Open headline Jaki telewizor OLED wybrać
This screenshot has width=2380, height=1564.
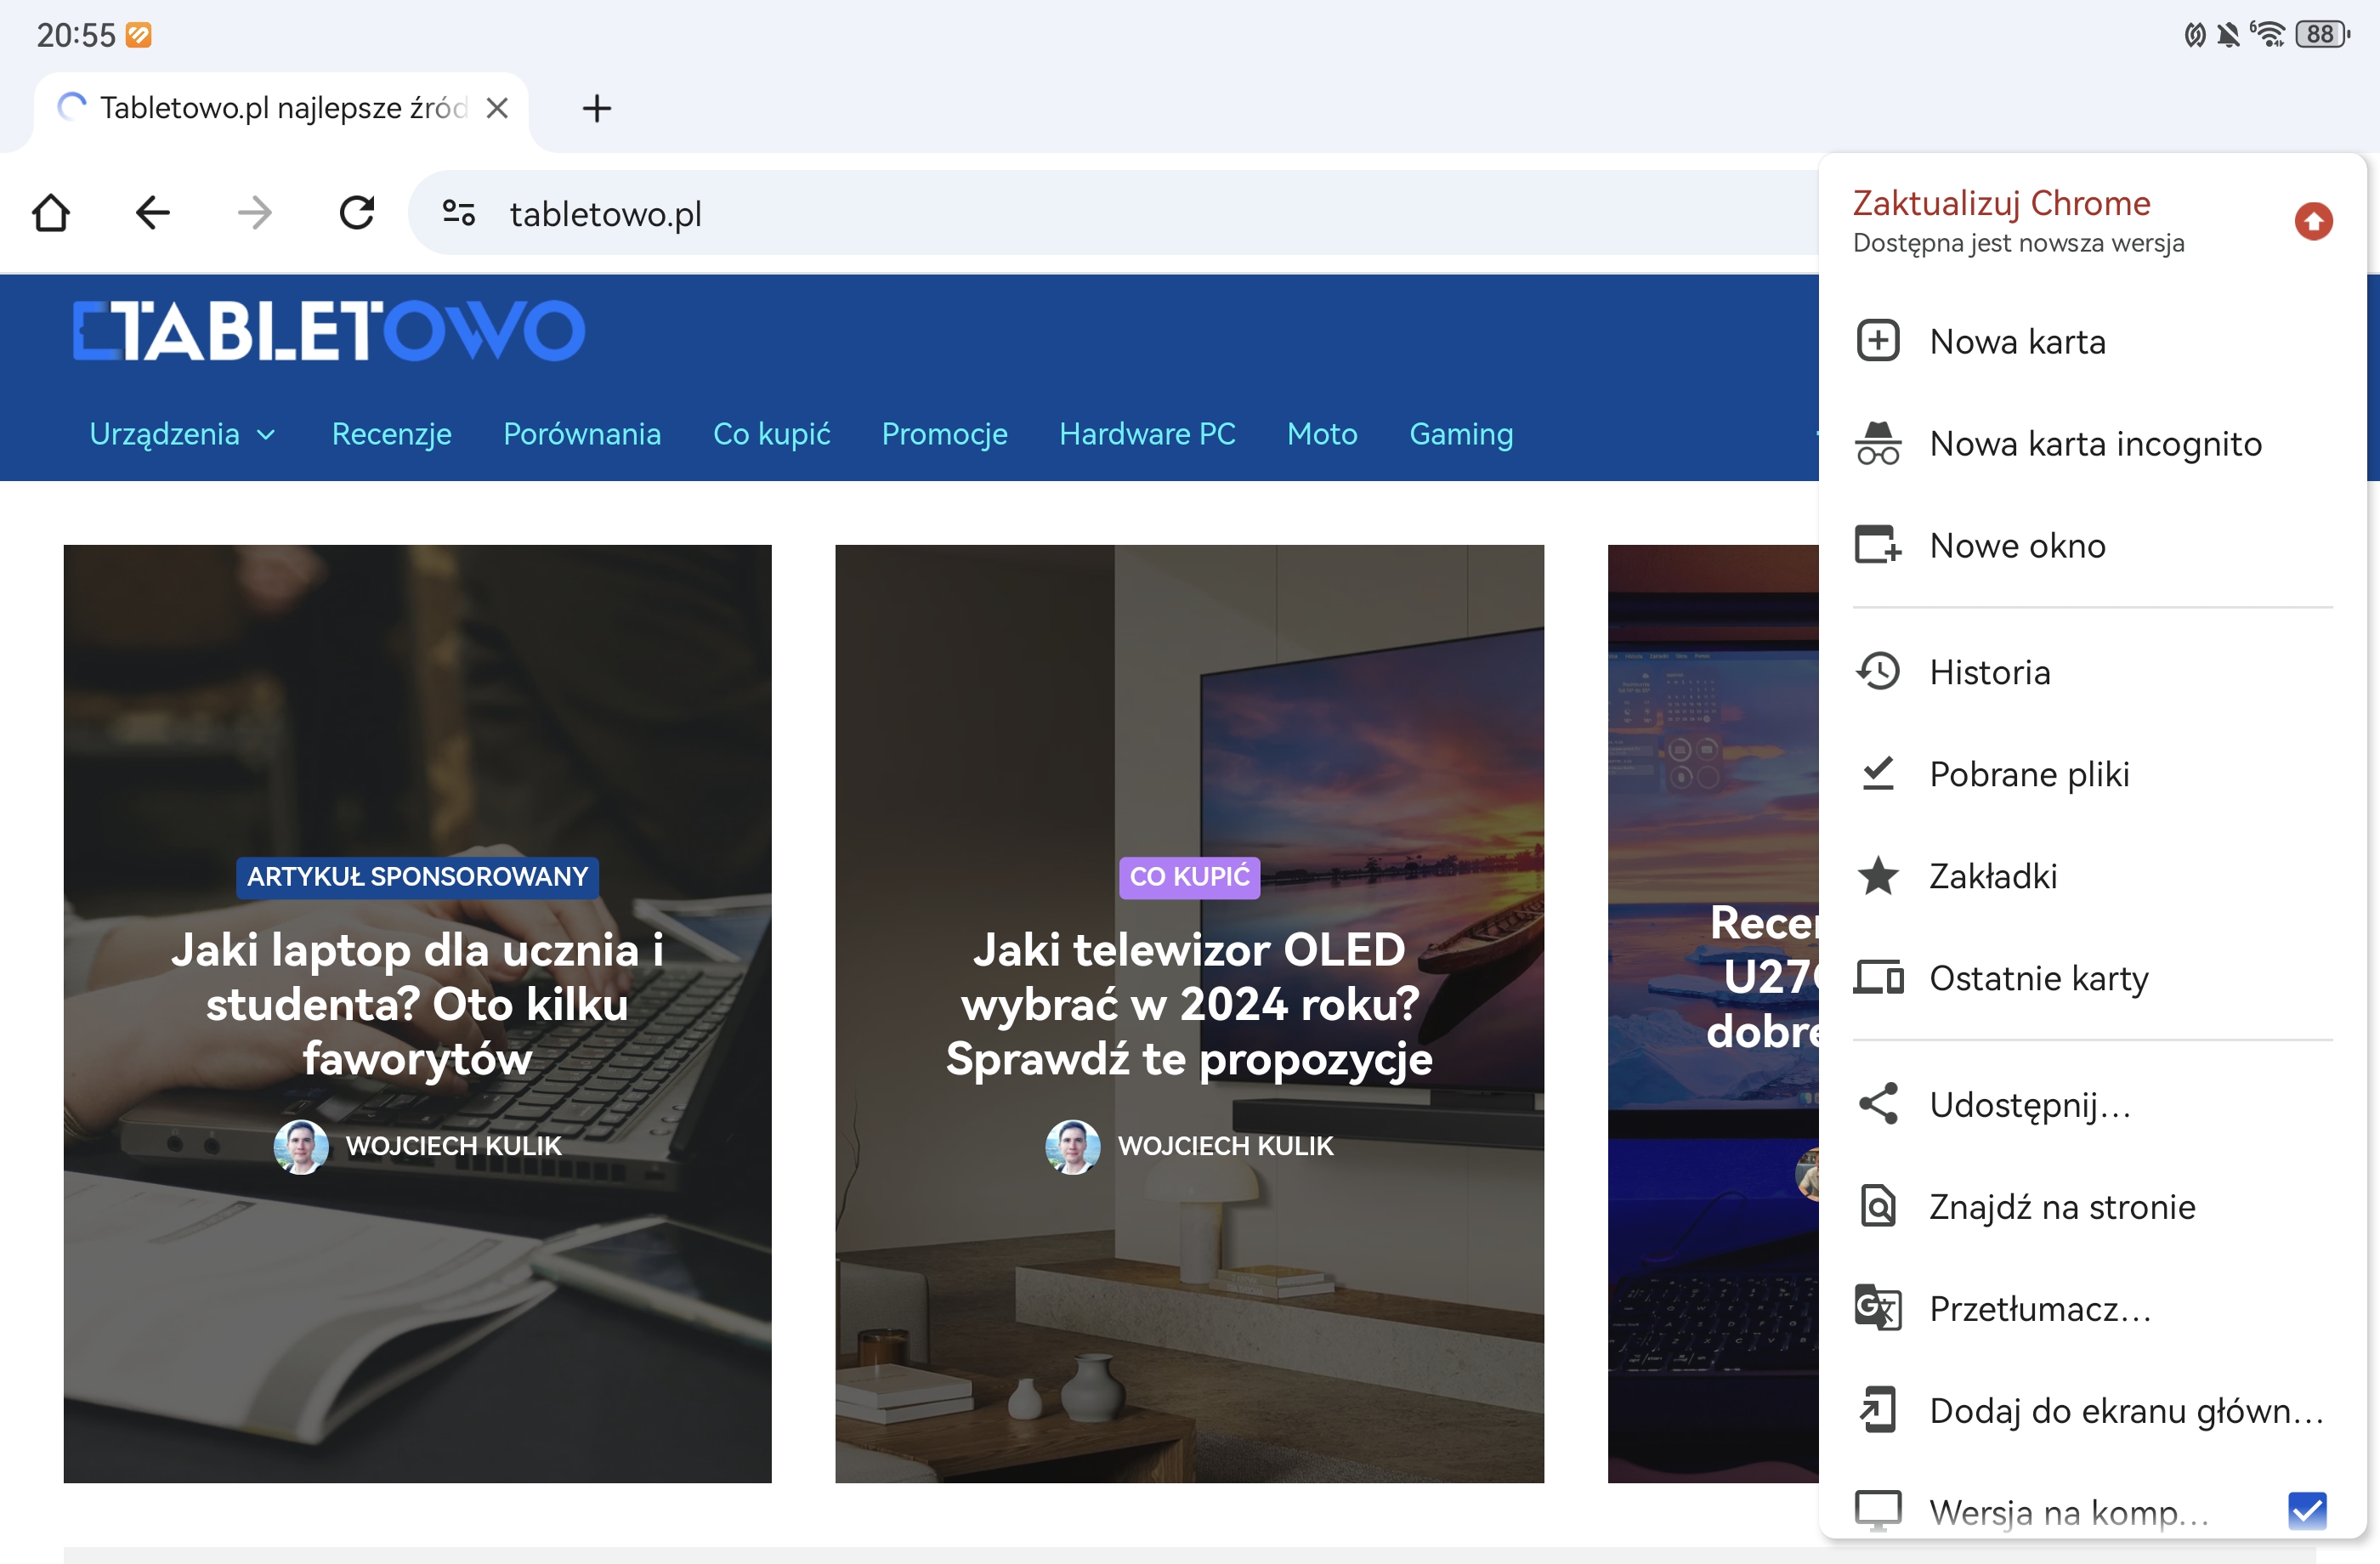pyautogui.click(x=1189, y=1005)
